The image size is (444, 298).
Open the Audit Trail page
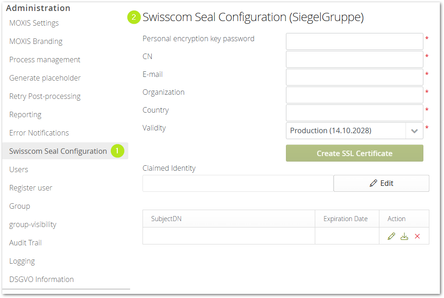[x=25, y=243]
